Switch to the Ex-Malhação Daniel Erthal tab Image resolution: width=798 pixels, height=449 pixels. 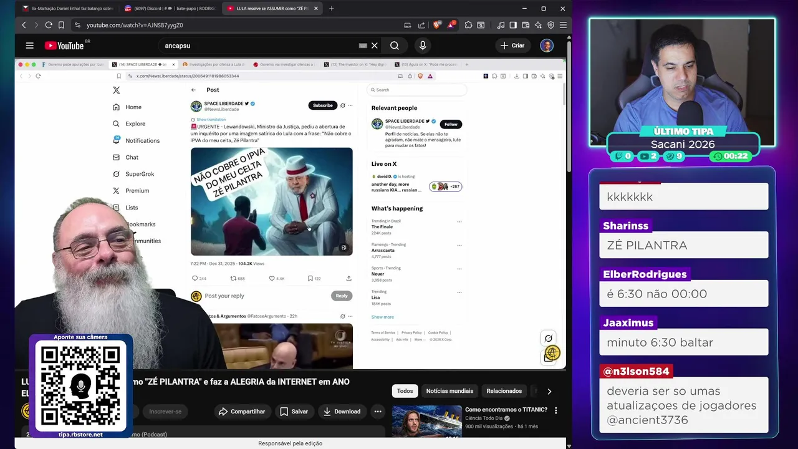(67, 9)
